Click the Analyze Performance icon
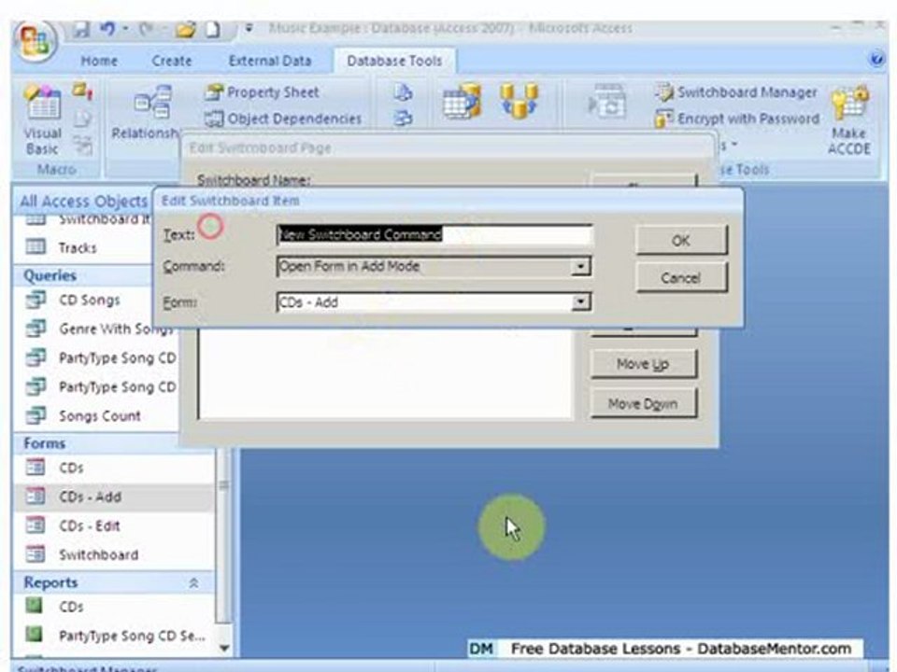 point(404,119)
